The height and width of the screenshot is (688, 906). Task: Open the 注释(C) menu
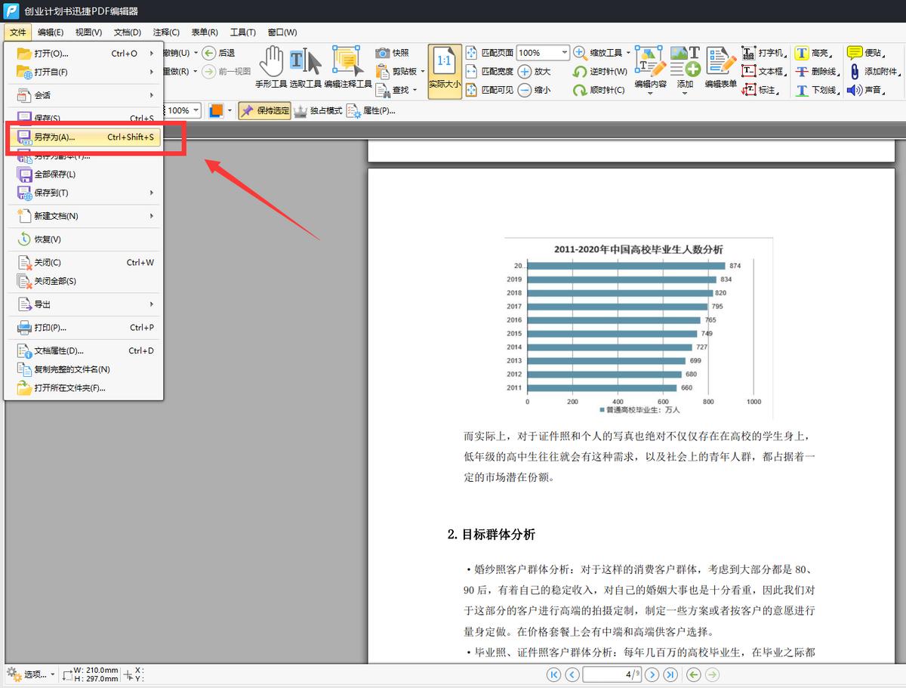click(165, 32)
